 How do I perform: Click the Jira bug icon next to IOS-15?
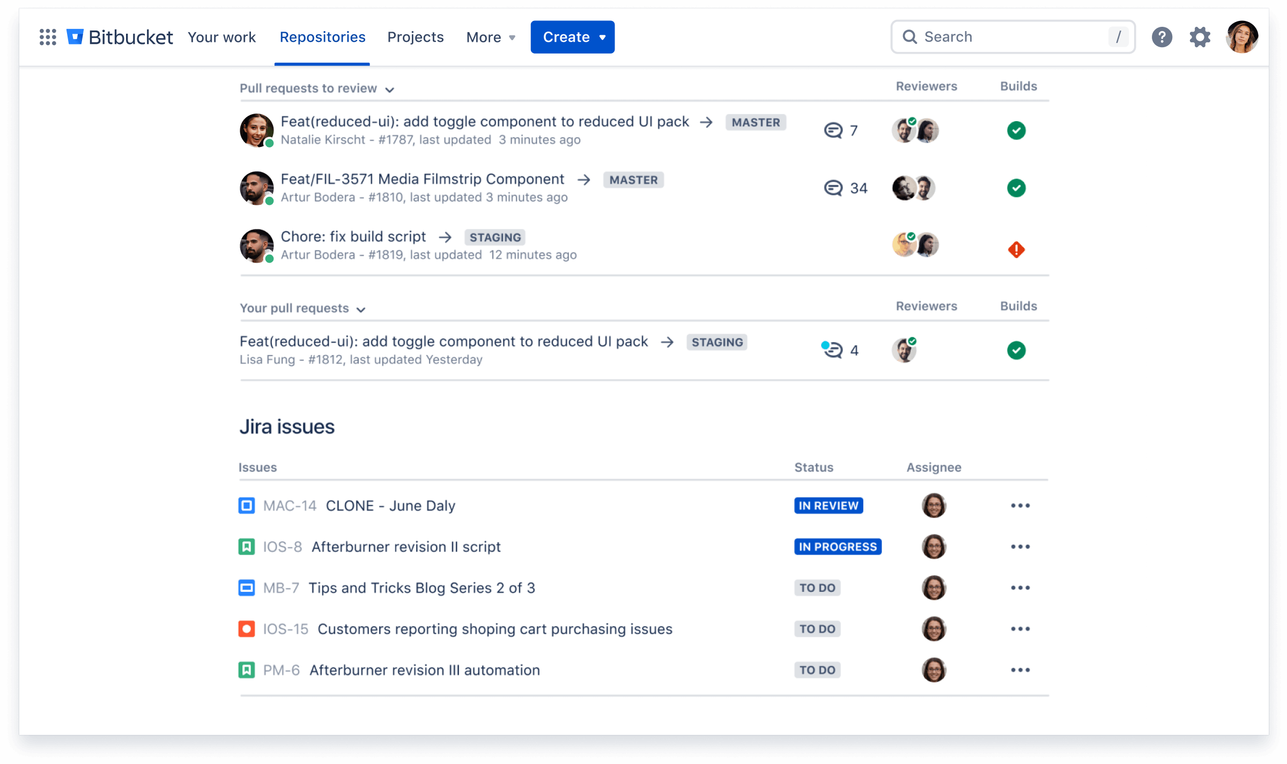tap(247, 628)
